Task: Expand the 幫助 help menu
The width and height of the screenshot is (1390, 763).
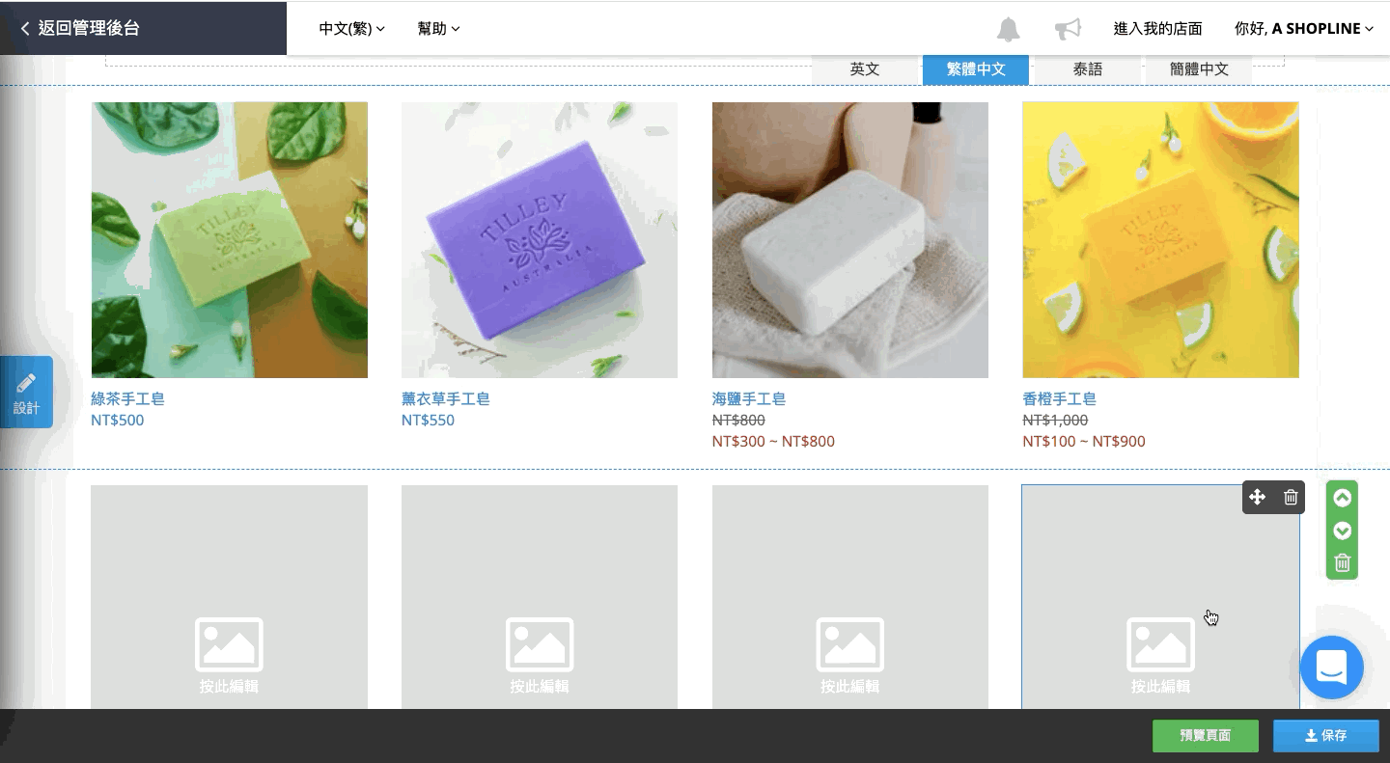Action: click(x=438, y=28)
